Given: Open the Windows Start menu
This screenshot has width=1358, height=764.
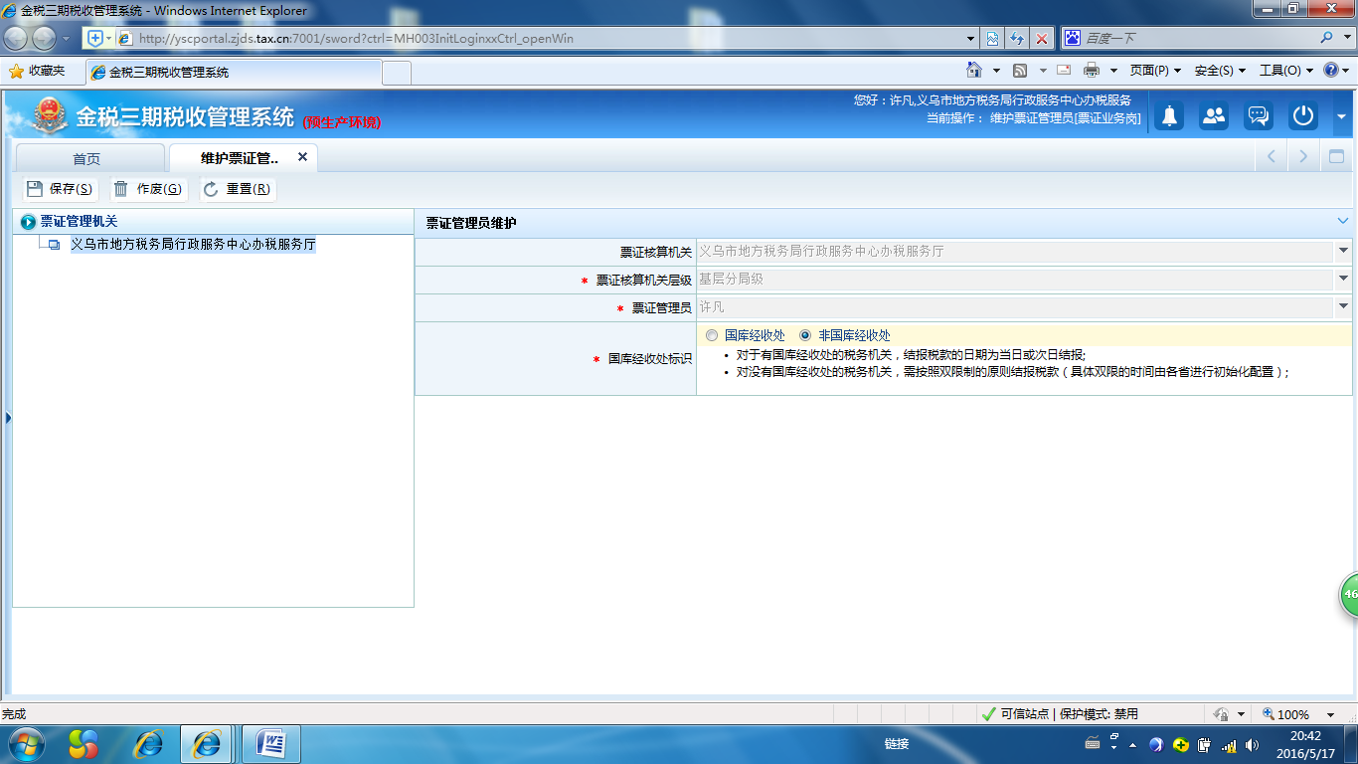Looking at the screenshot, I should tap(25, 744).
